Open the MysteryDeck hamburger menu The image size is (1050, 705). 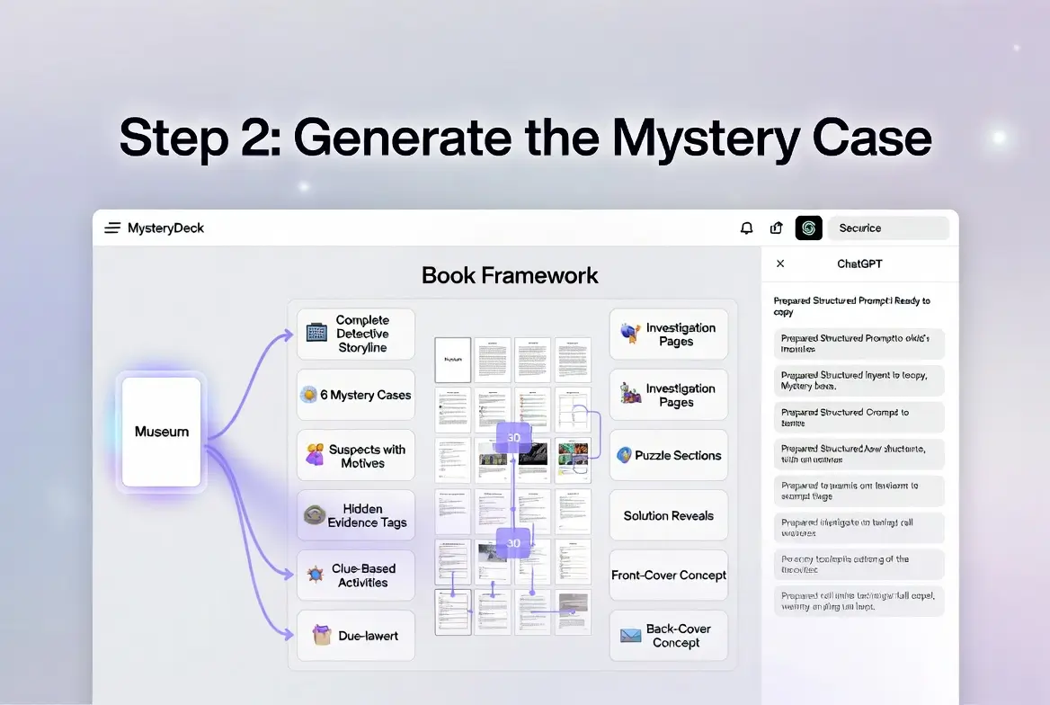tap(111, 228)
